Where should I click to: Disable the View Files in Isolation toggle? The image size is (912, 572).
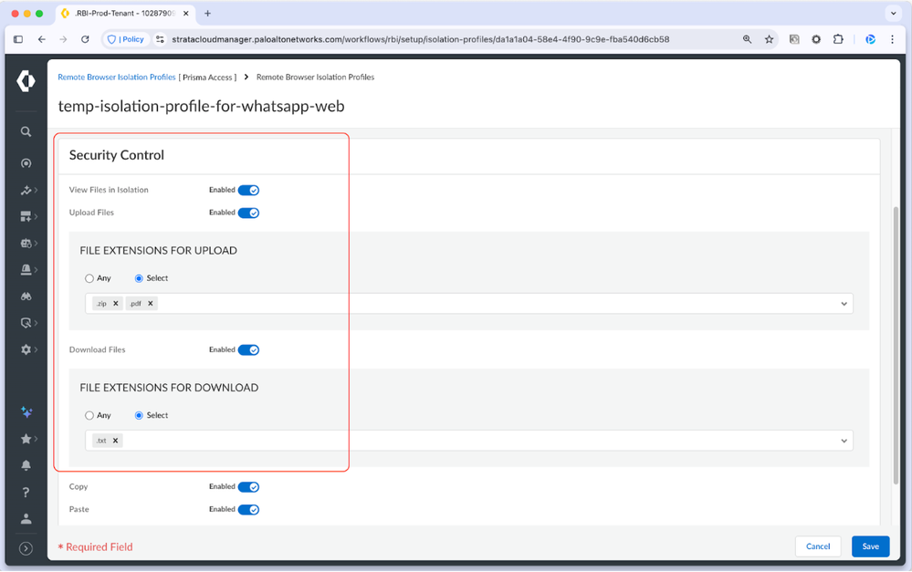click(248, 191)
